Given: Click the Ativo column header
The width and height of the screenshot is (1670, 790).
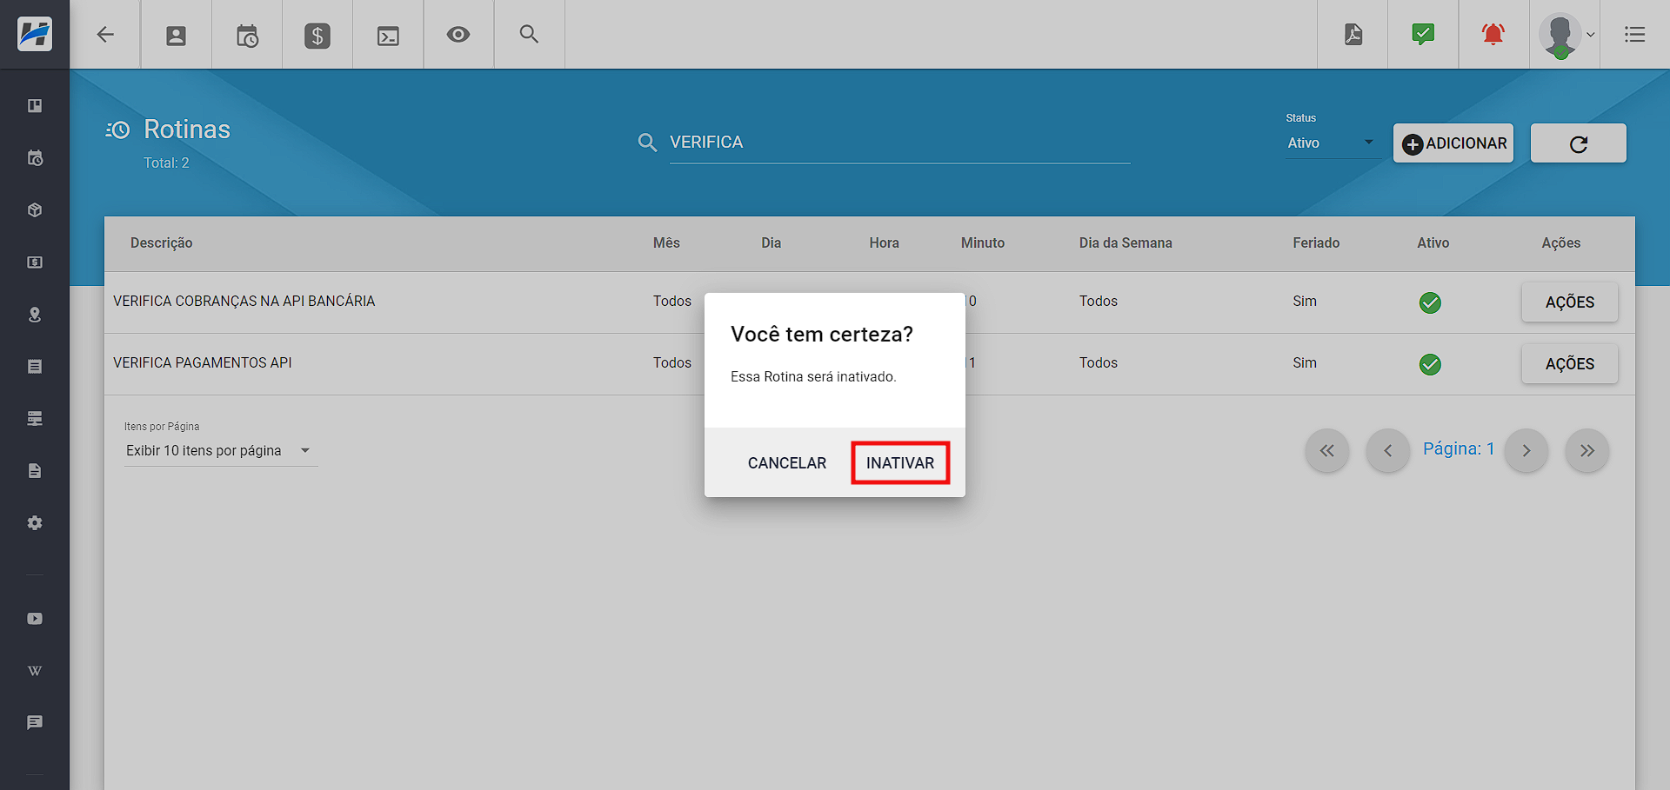Looking at the screenshot, I should [x=1433, y=243].
